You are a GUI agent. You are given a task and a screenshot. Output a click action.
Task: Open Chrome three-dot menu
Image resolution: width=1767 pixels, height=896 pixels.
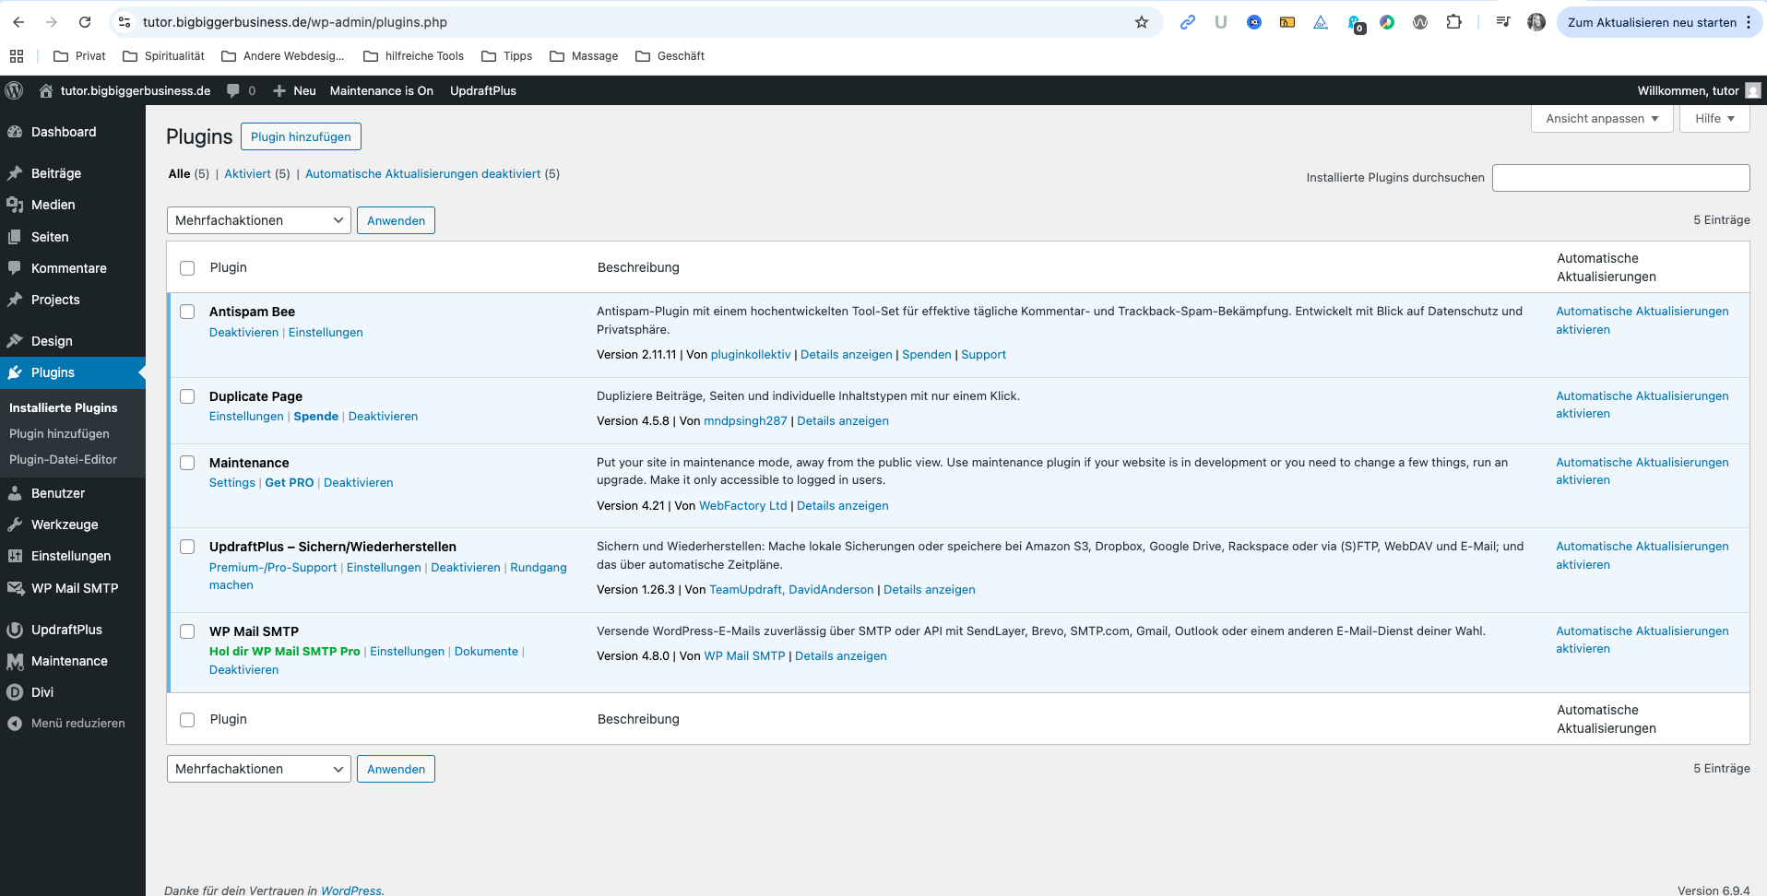(x=1749, y=22)
